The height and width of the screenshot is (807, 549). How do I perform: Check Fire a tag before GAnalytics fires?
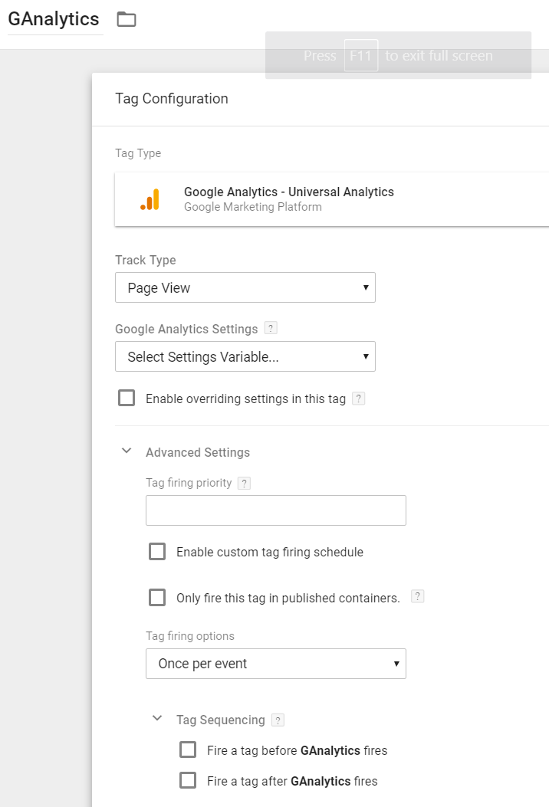tap(188, 750)
